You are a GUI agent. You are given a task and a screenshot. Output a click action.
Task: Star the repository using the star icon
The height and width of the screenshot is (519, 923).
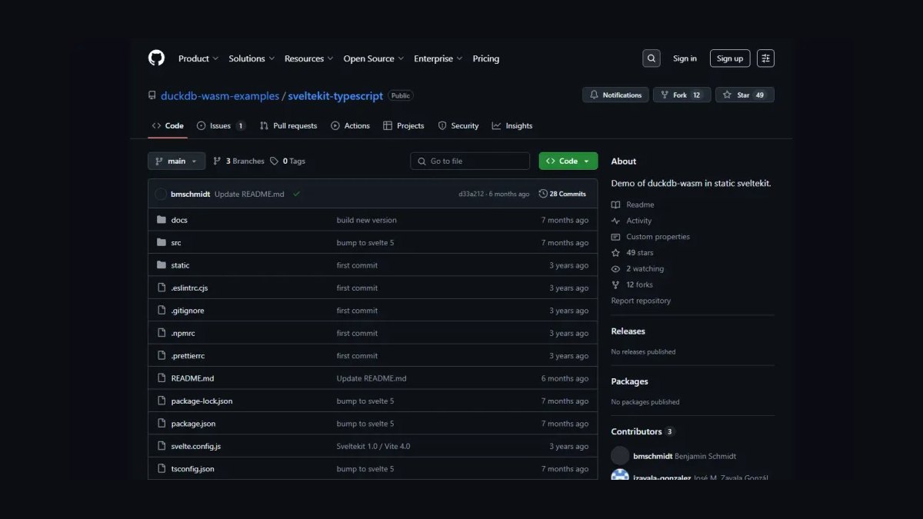[x=728, y=95]
